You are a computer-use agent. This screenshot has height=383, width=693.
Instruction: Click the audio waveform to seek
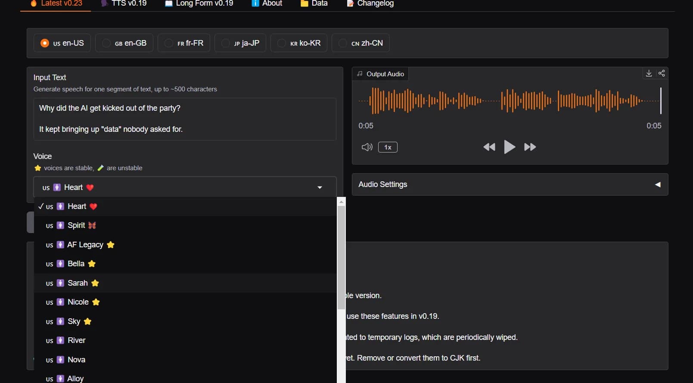click(508, 101)
